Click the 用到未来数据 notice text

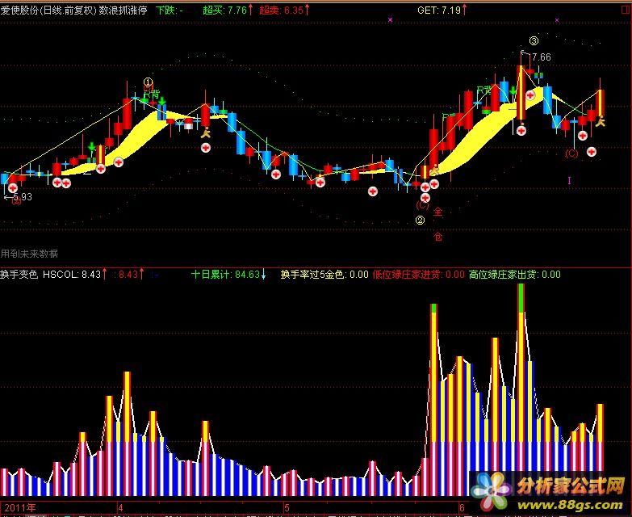(x=29, y=254)
